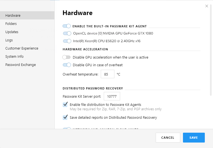Close the settings dialog with the X

207,6
